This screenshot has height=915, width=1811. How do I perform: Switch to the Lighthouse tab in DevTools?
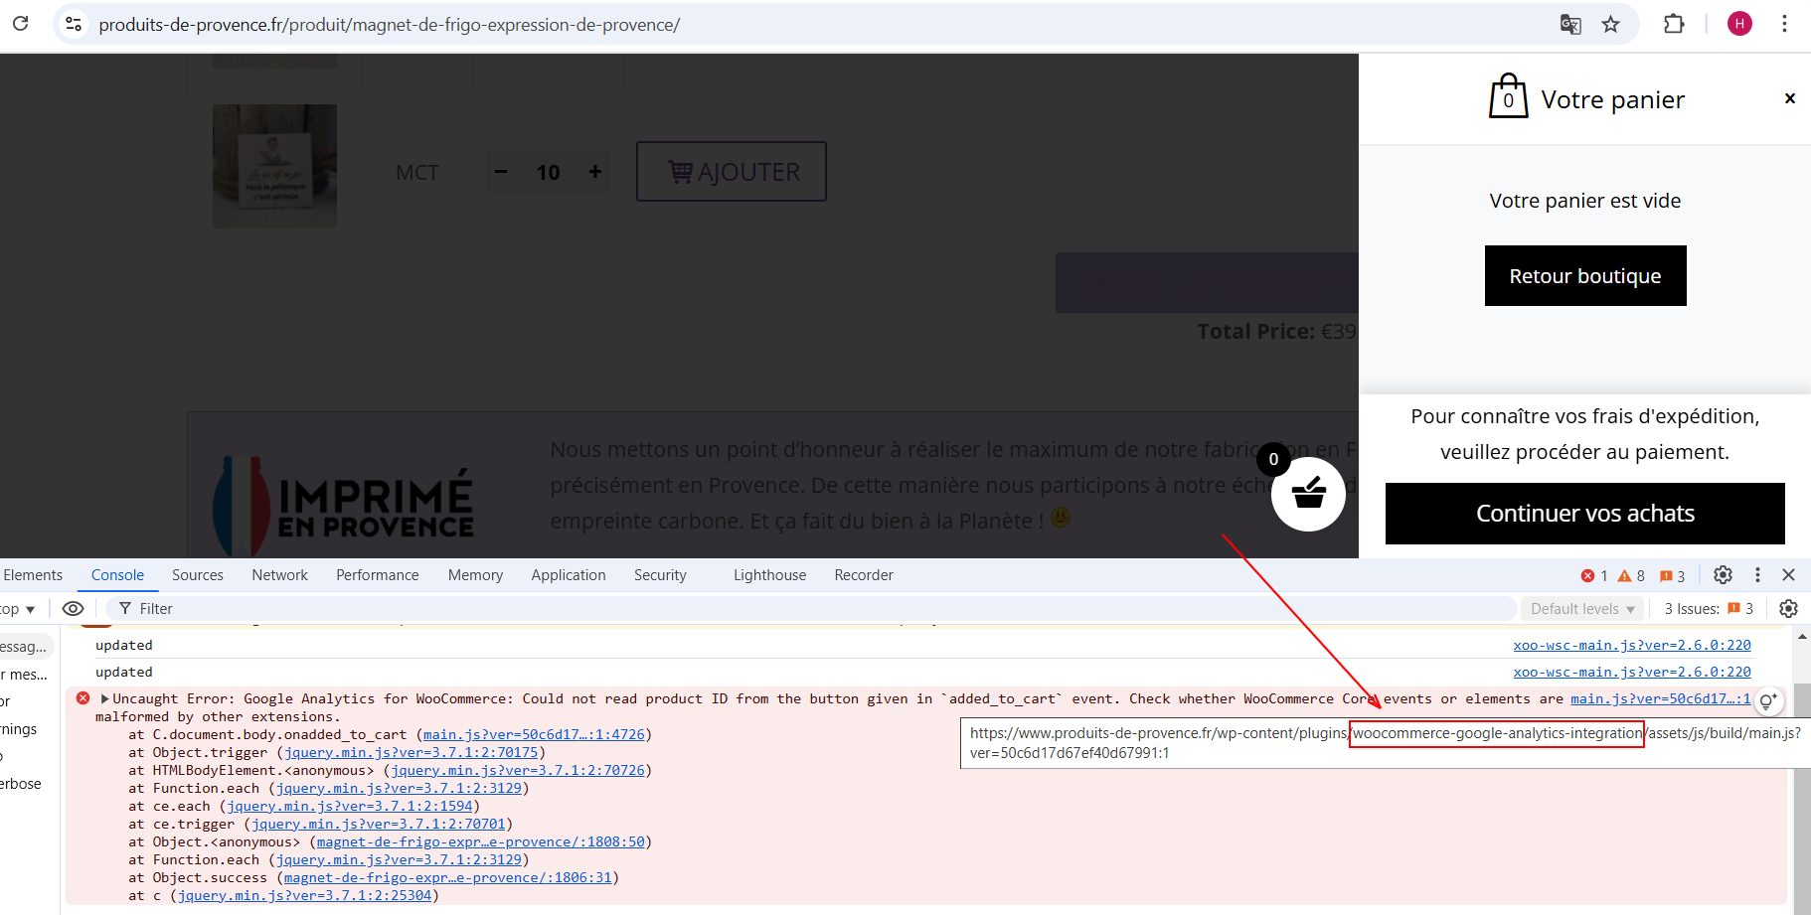coord(769,575)
